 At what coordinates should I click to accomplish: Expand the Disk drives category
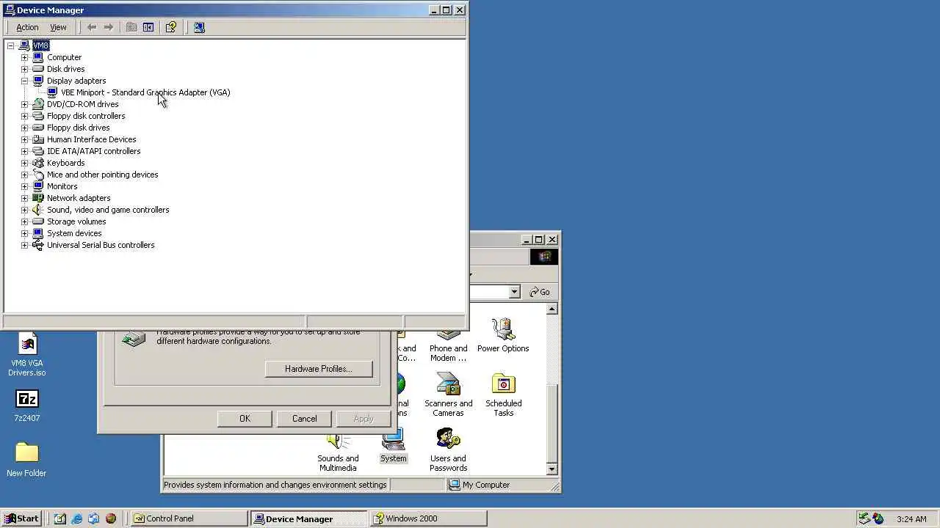pos(24,69)
